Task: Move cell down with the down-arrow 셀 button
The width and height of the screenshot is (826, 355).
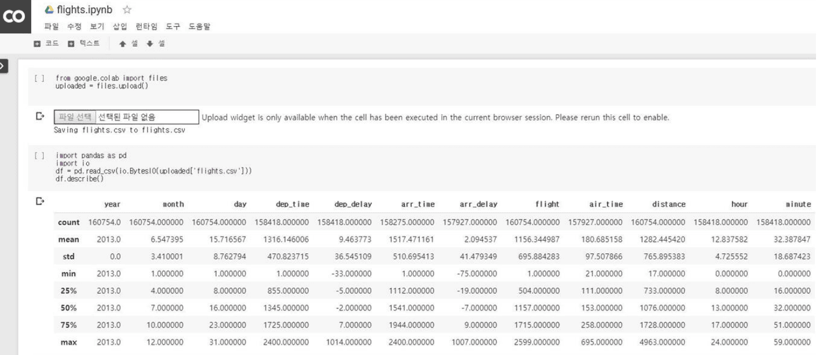Action: click(155, 43)
